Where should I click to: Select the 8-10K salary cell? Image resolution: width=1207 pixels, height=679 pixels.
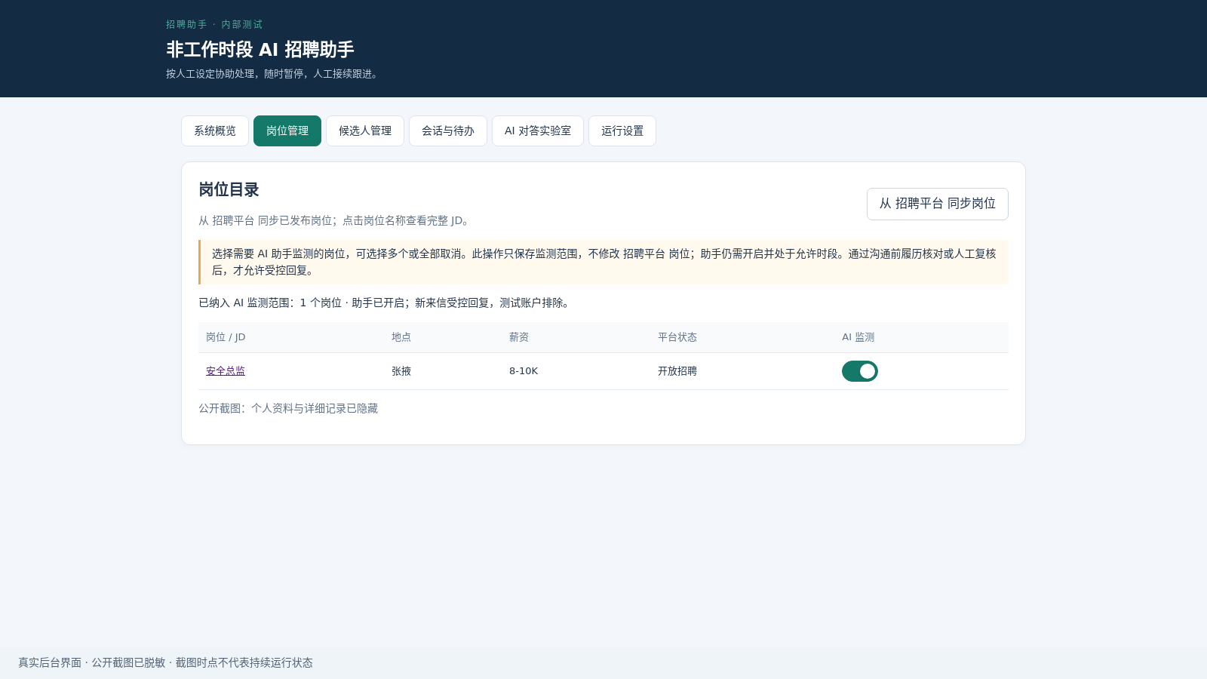pos(524,371)
